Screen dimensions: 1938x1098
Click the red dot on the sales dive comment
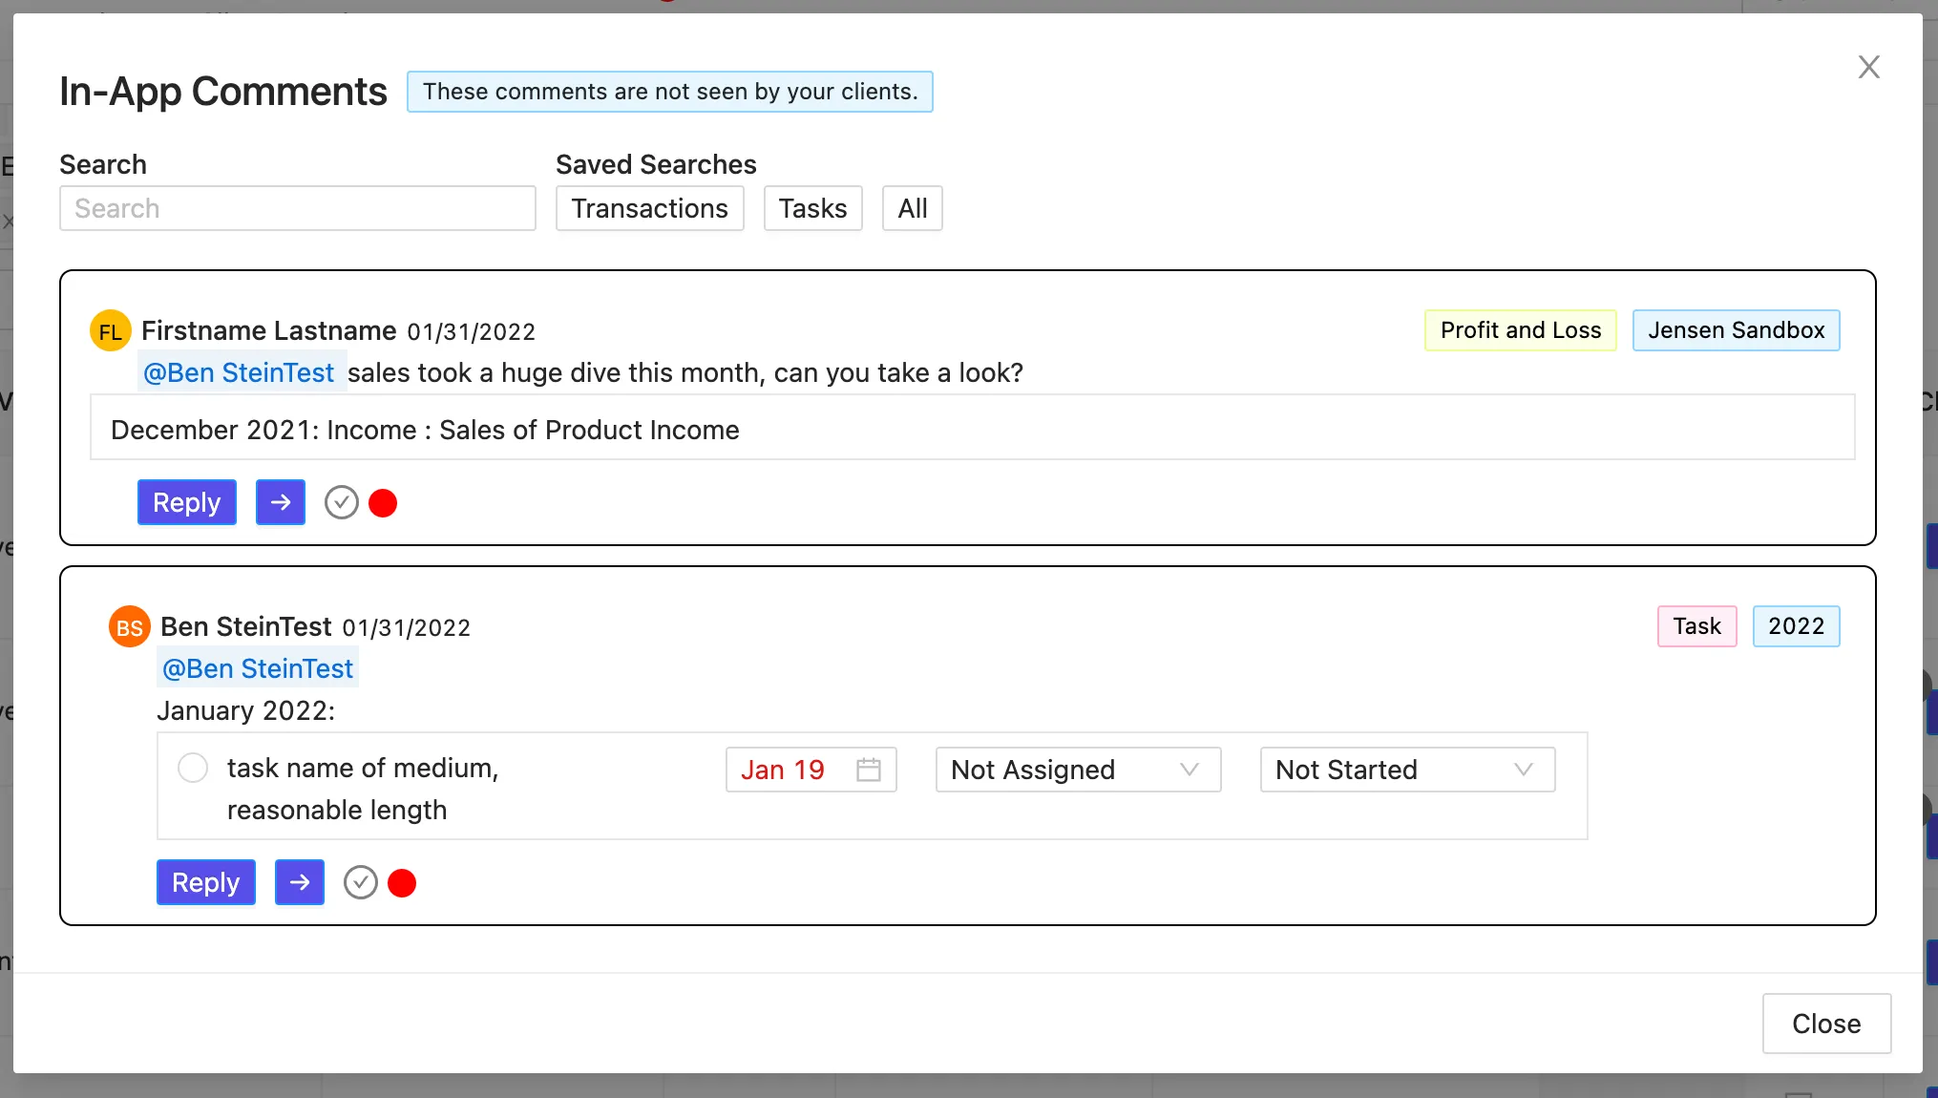coord(383,502)
